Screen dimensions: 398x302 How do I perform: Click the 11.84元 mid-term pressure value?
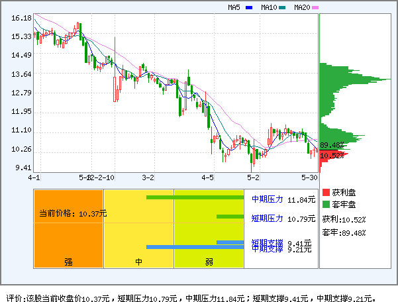301,200
